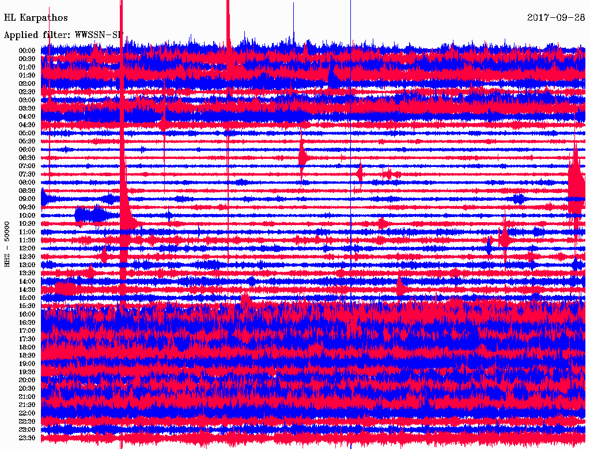The width and height of the screenshot is (590, 449).
Task: Select the 15:00 time label
Action: 27,298
